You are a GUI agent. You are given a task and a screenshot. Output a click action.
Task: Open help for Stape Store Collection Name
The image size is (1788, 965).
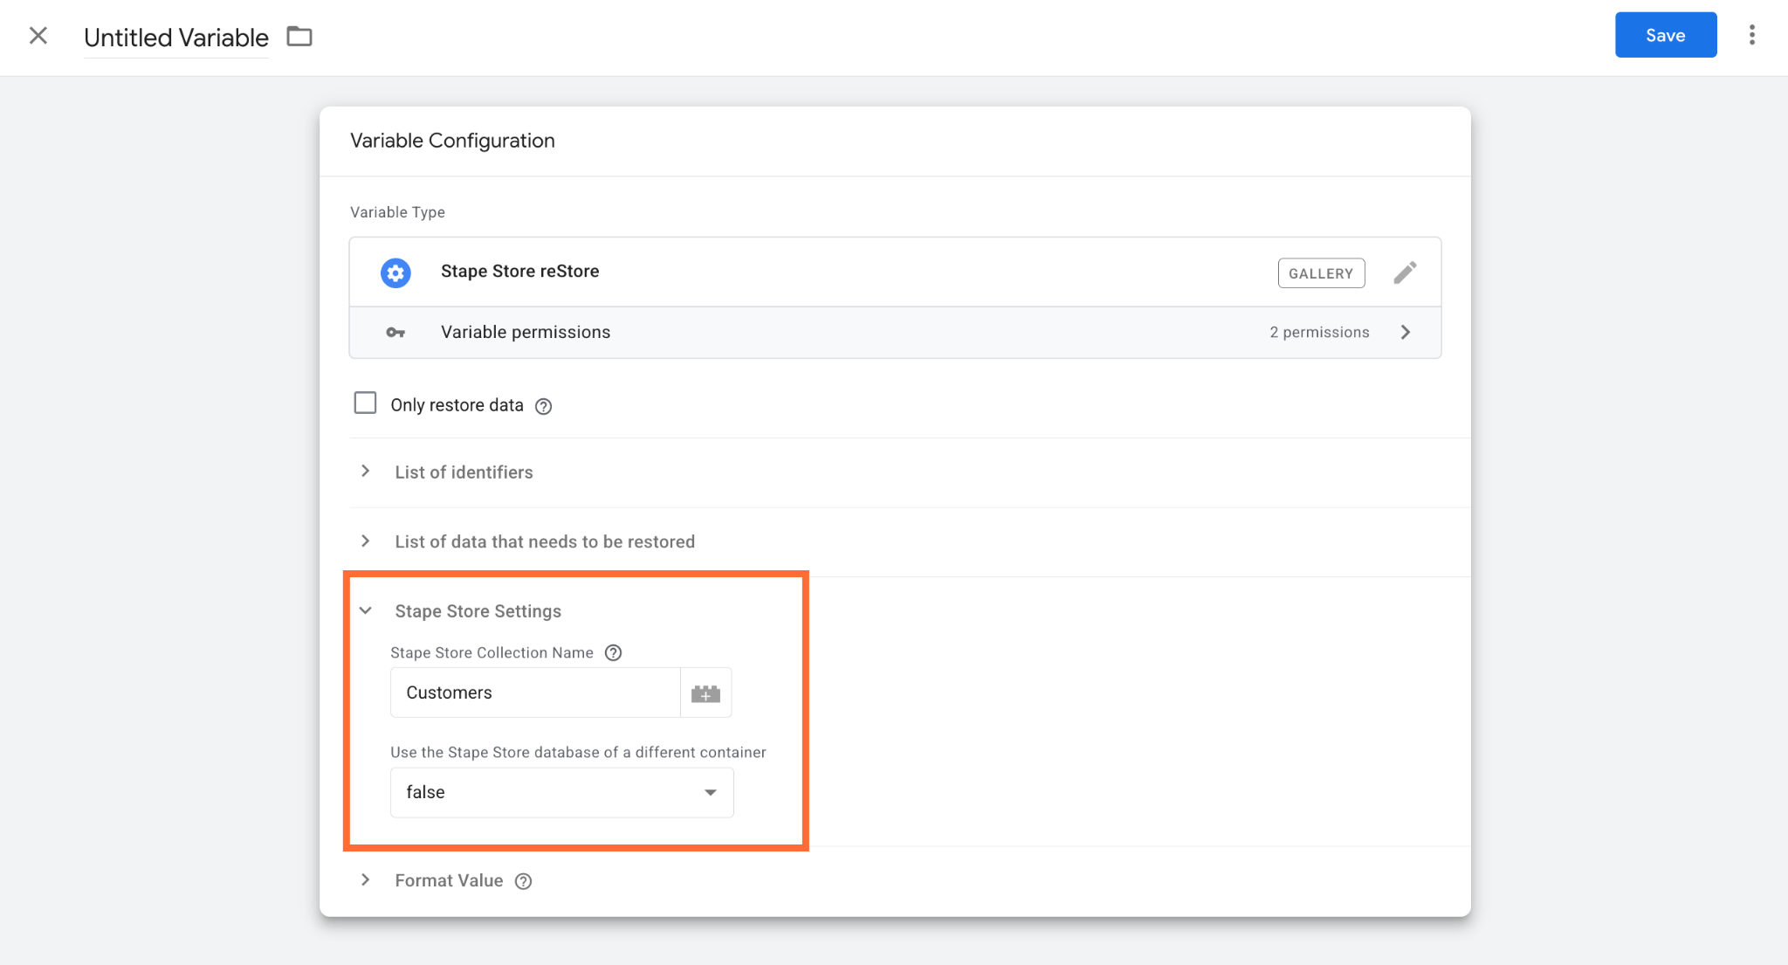[x=613, y=653]
